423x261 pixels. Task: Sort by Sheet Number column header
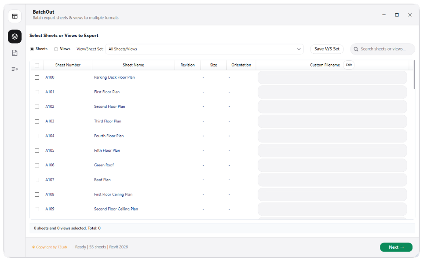tap(68, 65)
